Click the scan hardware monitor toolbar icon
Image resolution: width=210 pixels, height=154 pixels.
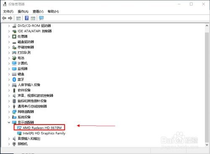[x=41, y=18]
